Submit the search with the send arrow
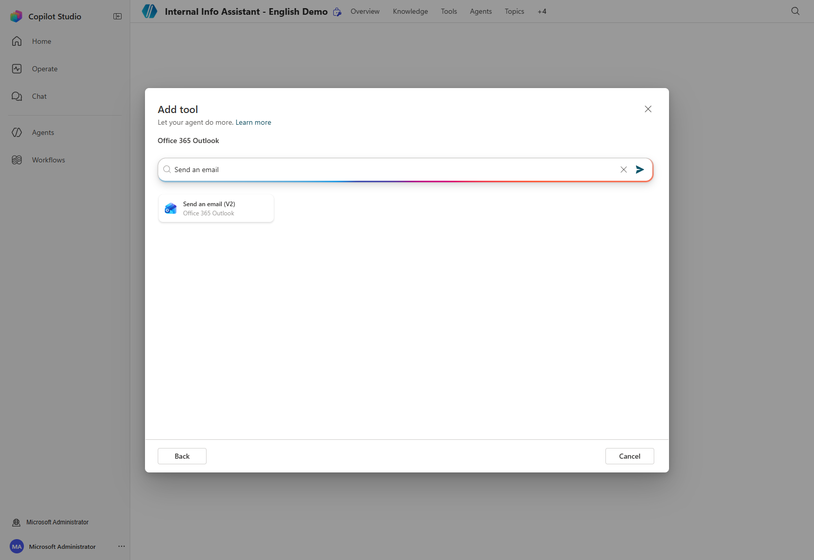 (640, 170)
